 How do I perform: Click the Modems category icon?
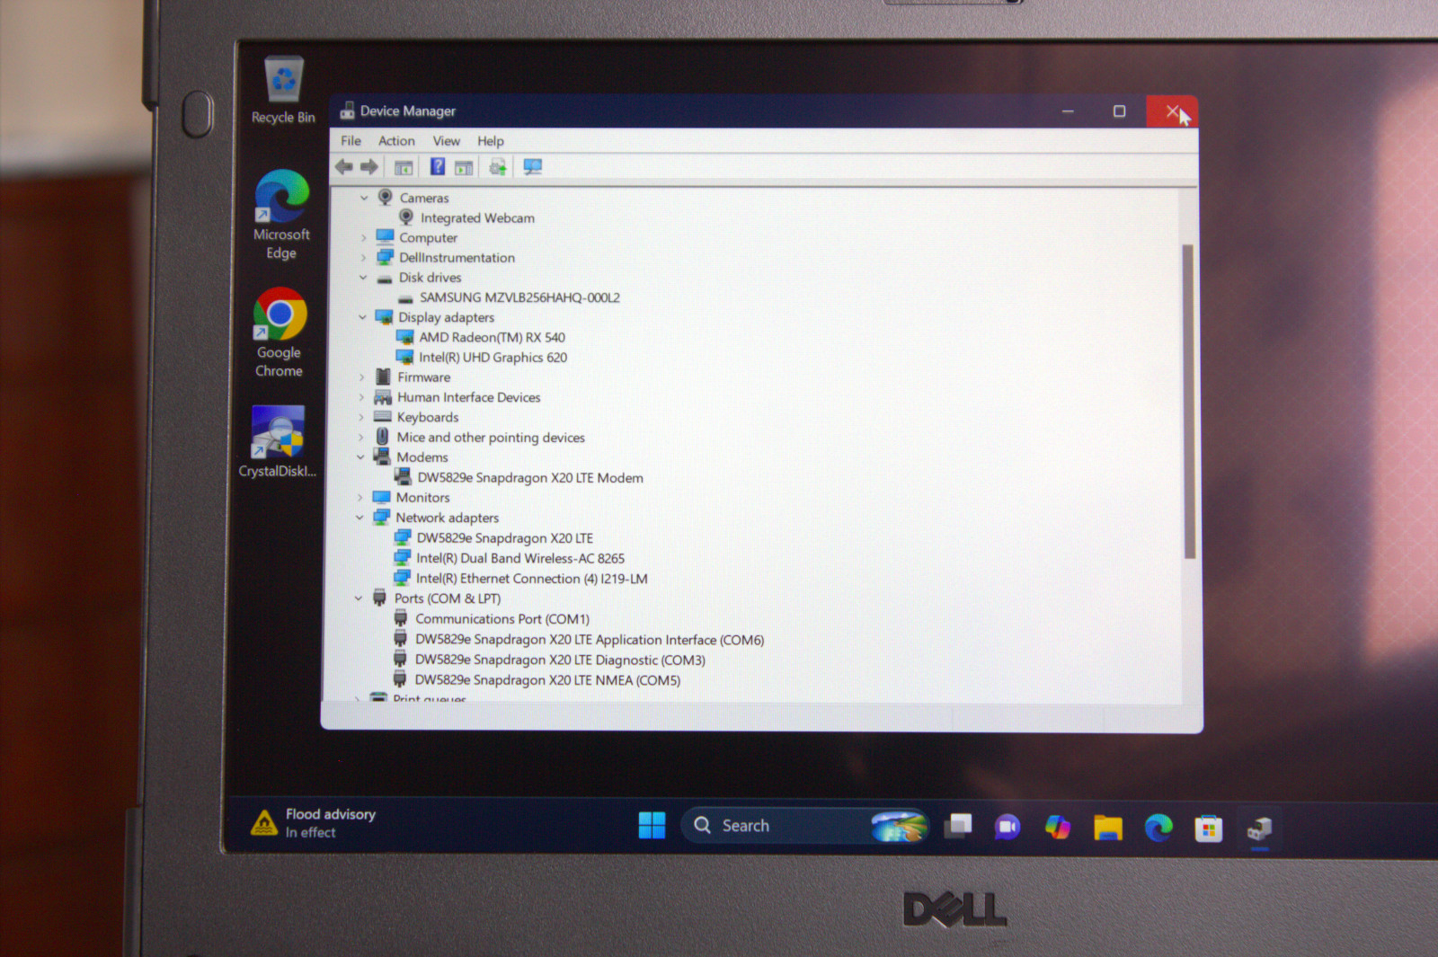pyautogui.click(x=382, y=456)
